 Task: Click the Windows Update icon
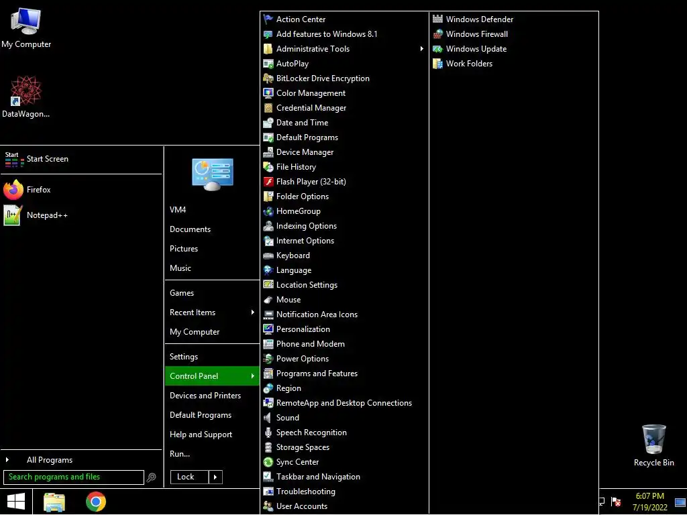[x=437, y=49]
